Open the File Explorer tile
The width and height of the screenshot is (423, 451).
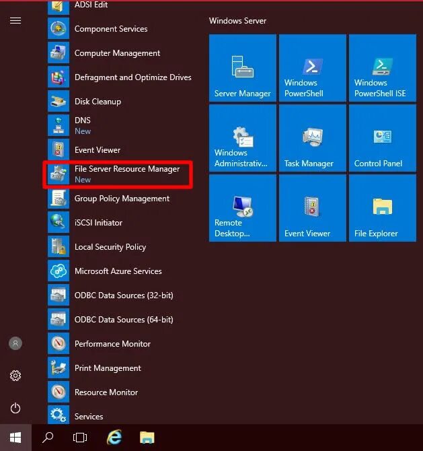pyautogui.click(x=383, y=208)
